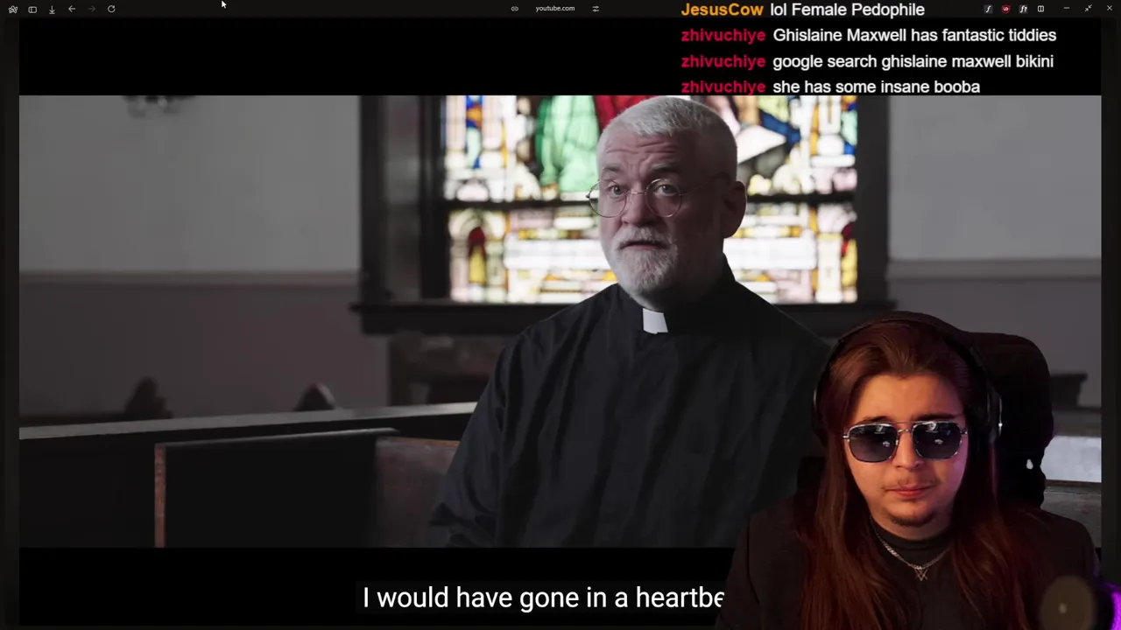The width and height of the screenshot is (1121, 630).
Task: Click the username JesusCow in chat
Action: tap(722, 10)
